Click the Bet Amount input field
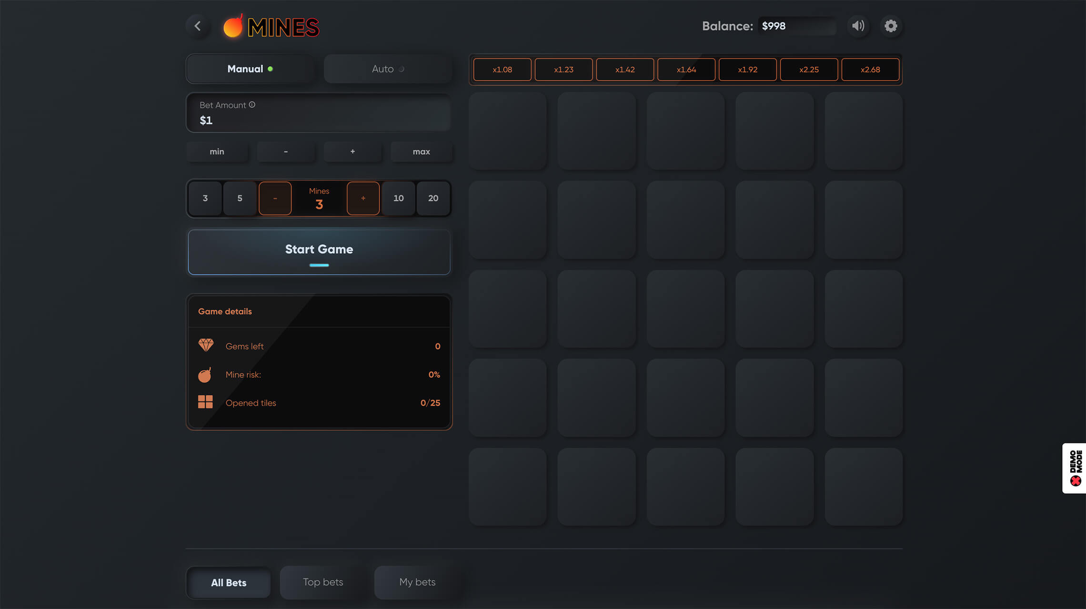This screenshot has height=609, width=1086. point(318,120)
